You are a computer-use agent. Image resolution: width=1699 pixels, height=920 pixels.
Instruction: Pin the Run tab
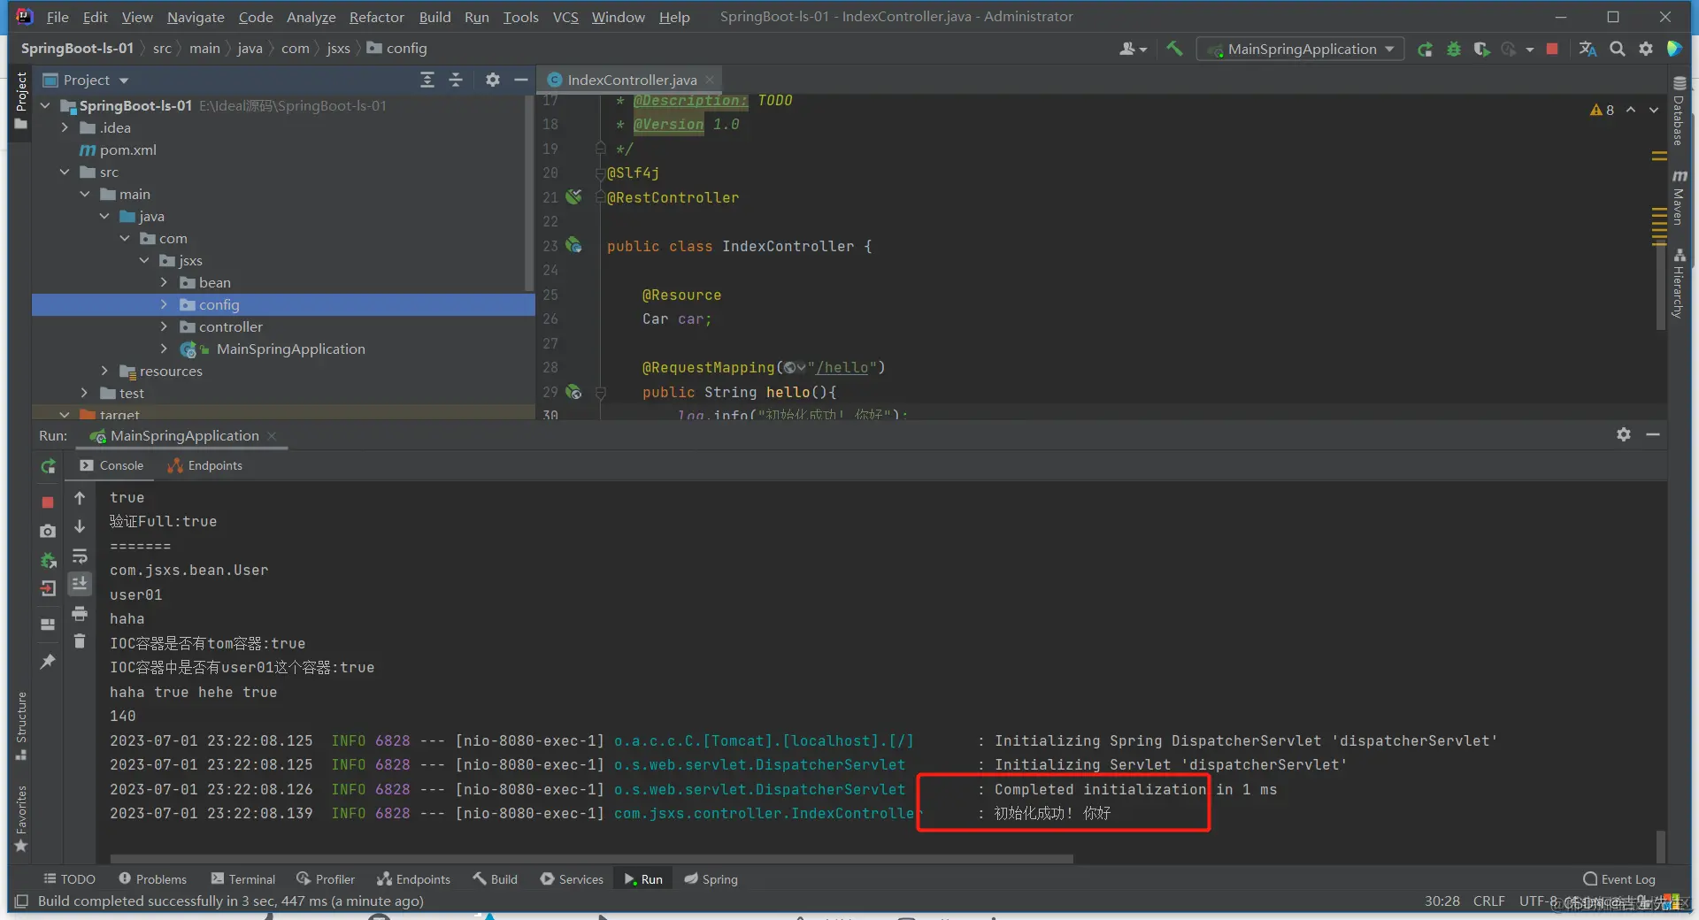pyautogui.click(x=48, y=662)
